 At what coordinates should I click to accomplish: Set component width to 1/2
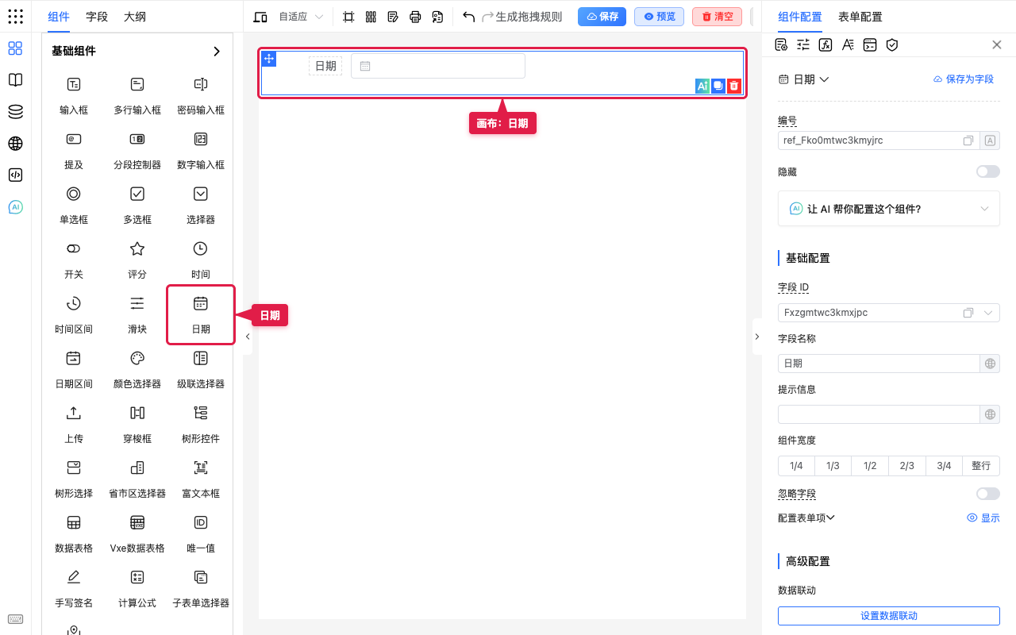870,466
